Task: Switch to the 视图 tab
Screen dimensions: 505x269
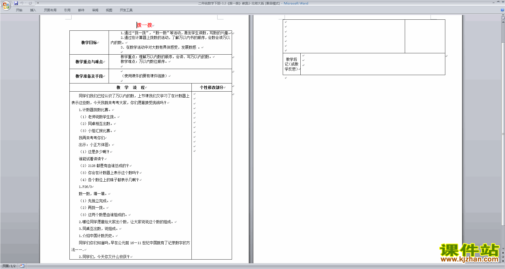Action: (x=109, y=10)
